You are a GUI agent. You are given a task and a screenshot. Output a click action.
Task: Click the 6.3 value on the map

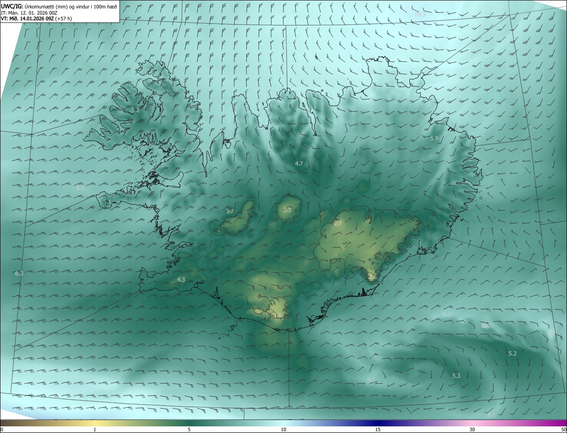coord(19,274)
